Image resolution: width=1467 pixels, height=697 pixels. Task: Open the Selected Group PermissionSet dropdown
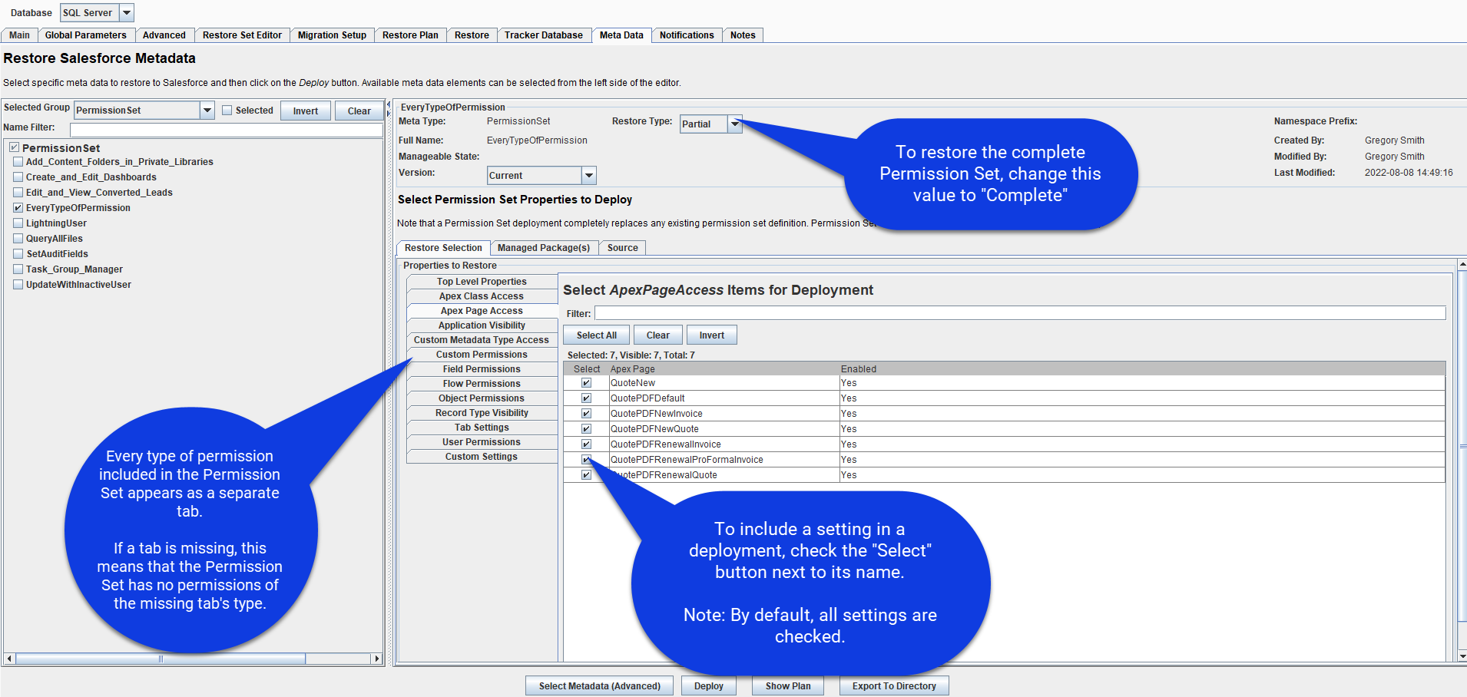144,111
